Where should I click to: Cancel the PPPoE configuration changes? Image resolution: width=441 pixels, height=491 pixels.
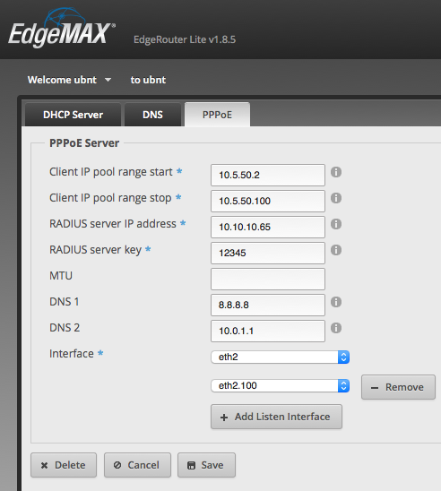137,465
